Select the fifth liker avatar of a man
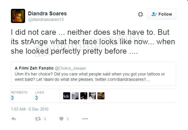Image resolution: width=188 pixels, height=130 pixels. 101,96
